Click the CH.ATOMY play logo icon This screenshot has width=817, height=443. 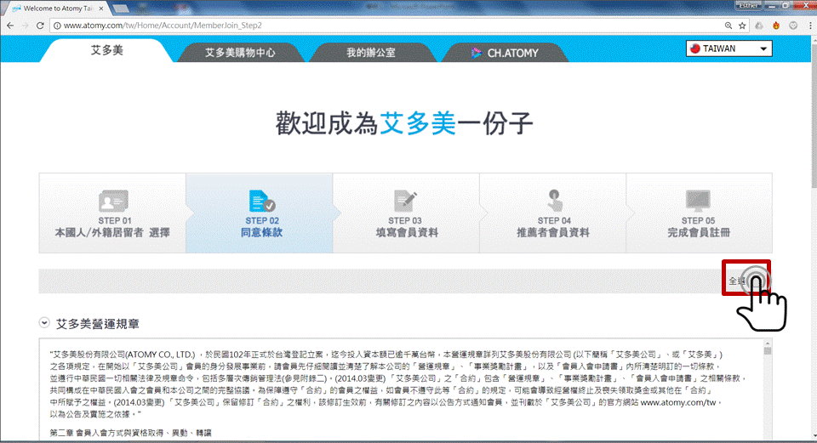pyautogui.click(x=476, y=53)
